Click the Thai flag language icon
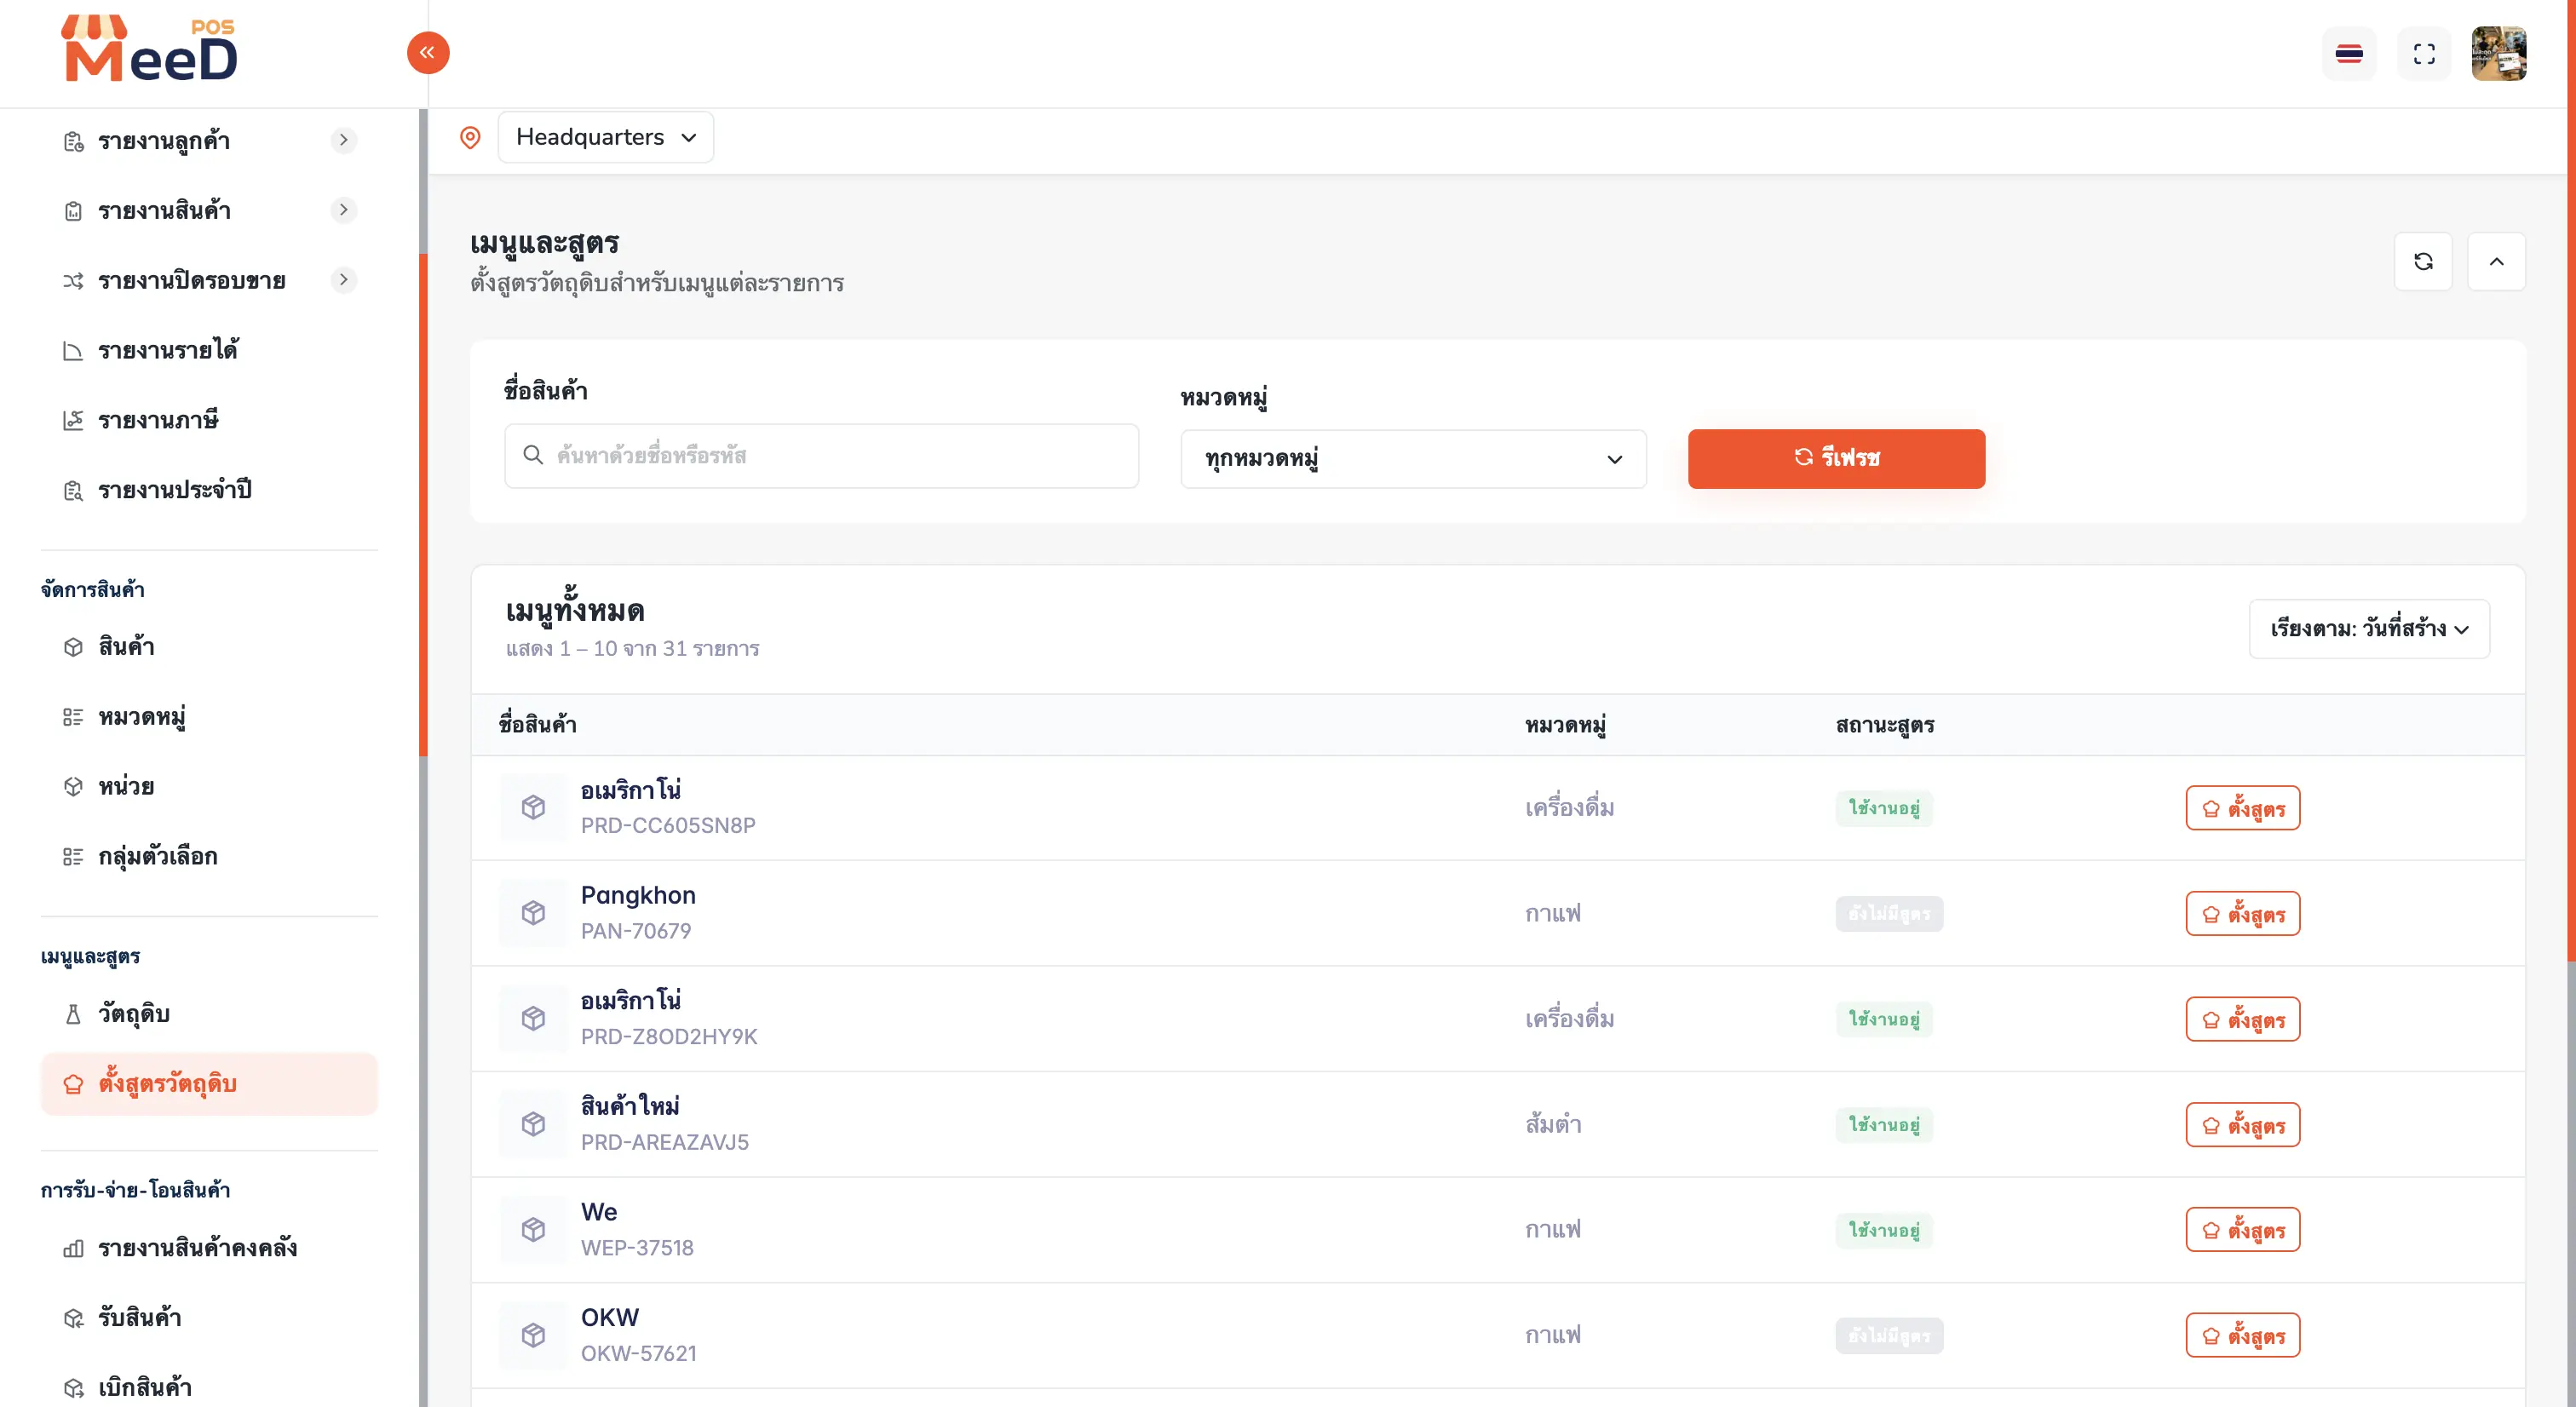2576x1407 pixels. [2349, 54]
